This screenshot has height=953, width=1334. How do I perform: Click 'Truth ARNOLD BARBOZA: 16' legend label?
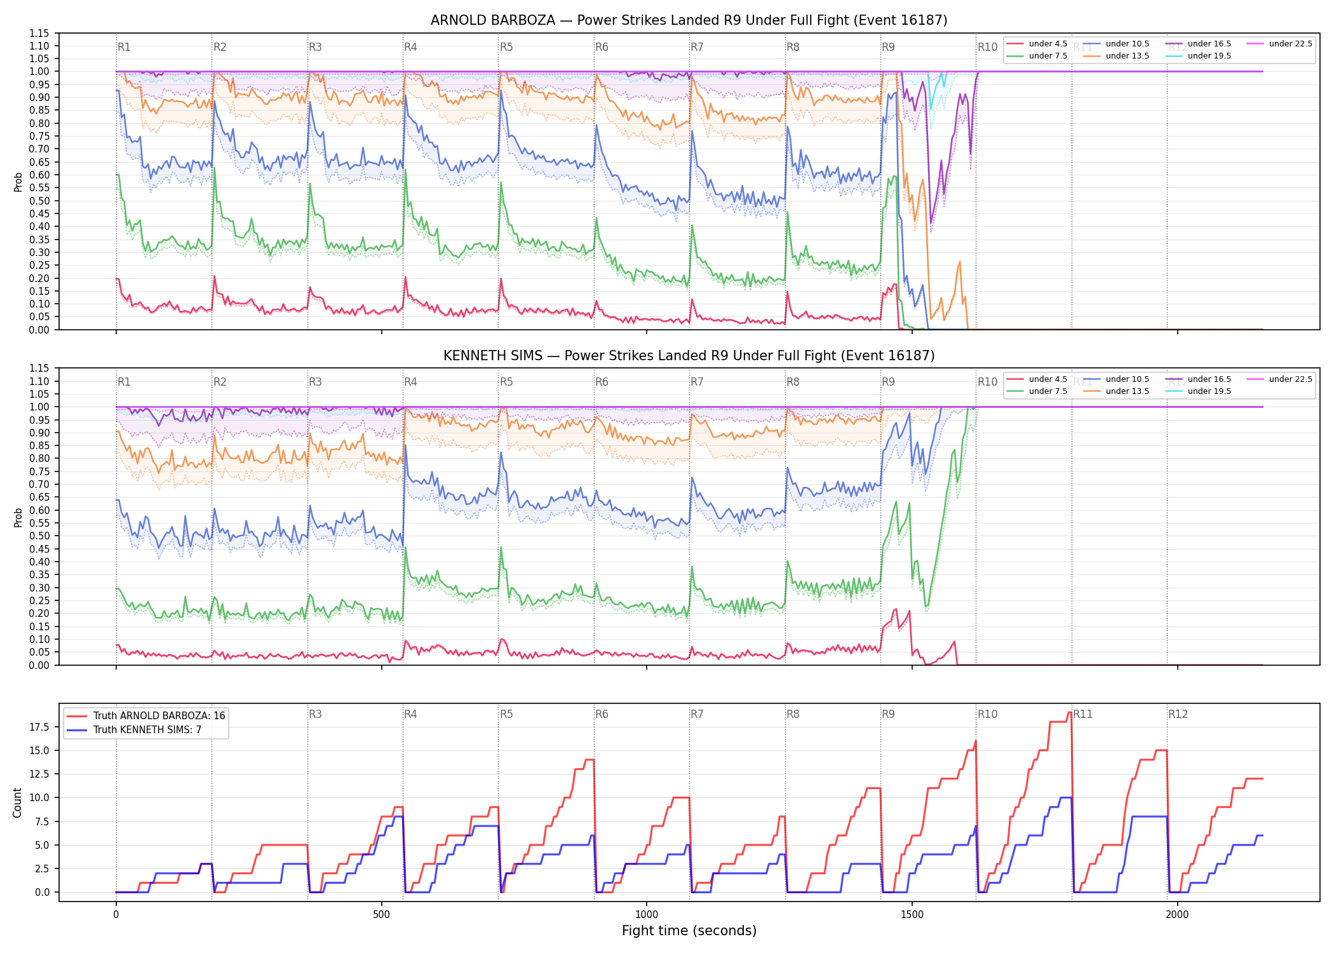[x=159, y=716]
